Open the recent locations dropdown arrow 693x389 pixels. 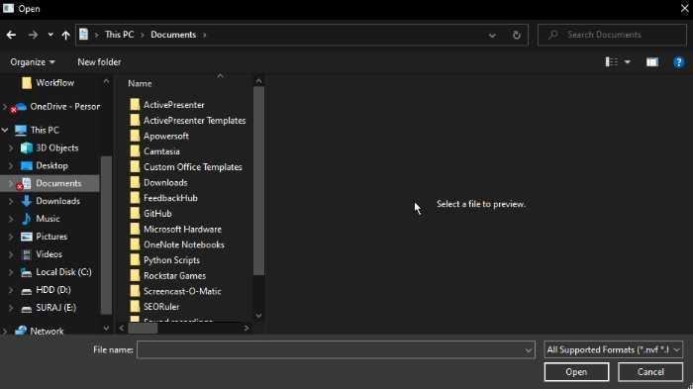click(x=50, y=35)
